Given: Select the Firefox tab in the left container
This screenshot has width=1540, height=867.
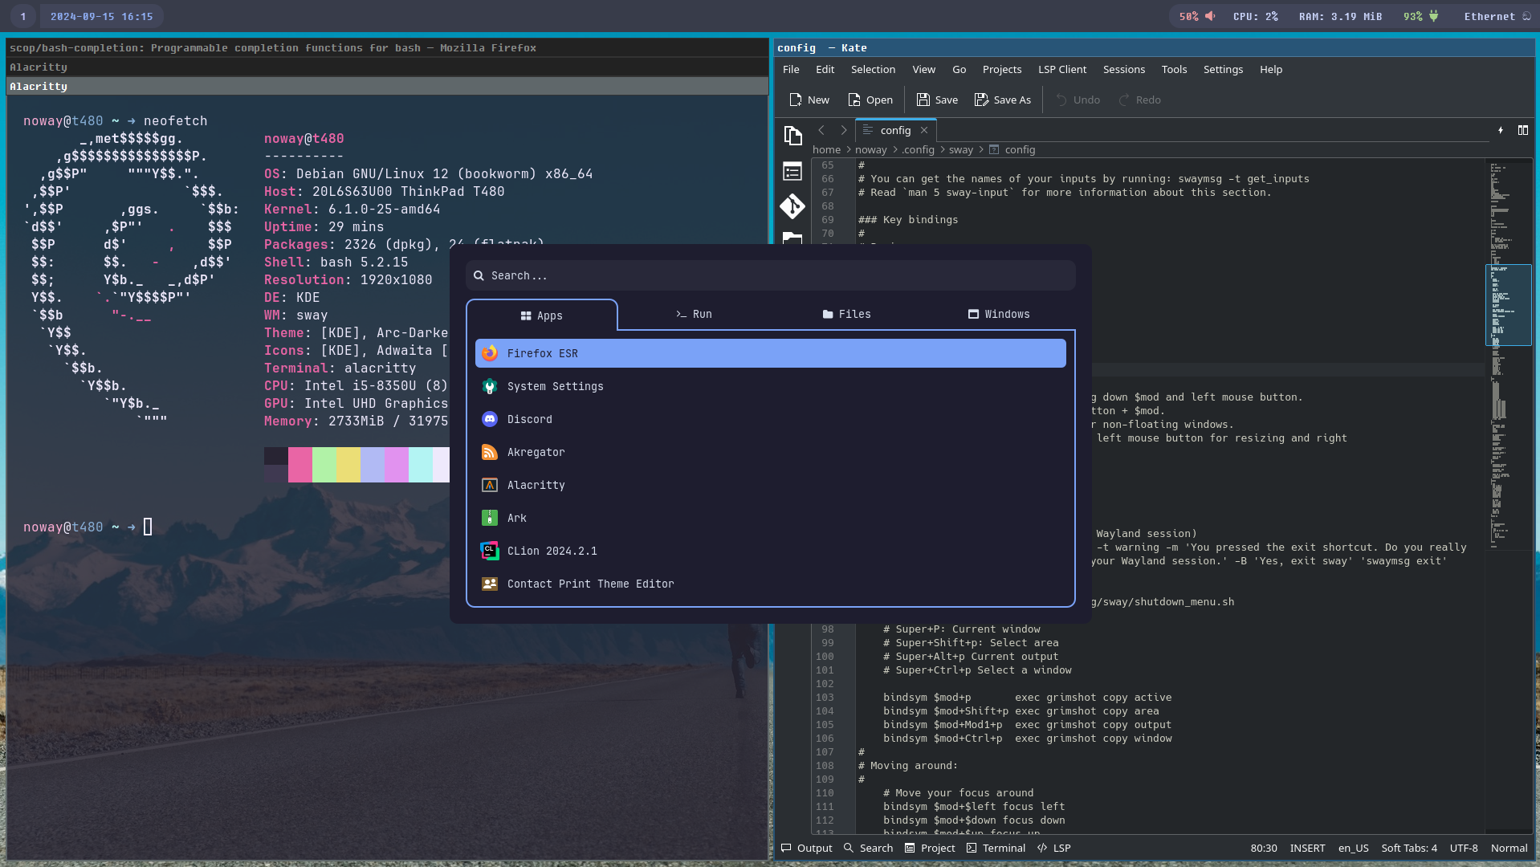Looking at the screenshot, I should (387, 48).
